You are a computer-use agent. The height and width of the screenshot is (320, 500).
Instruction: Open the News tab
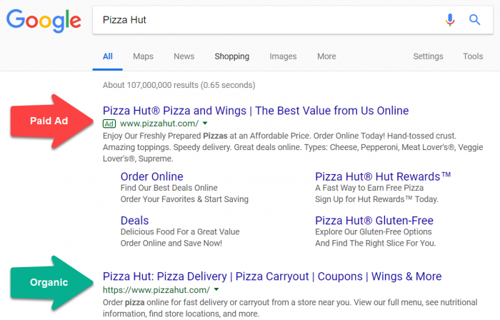coord(184,56)
